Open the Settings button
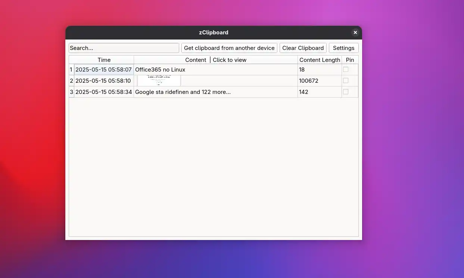This screenshot has height=278, width=464. click(343, 48)
